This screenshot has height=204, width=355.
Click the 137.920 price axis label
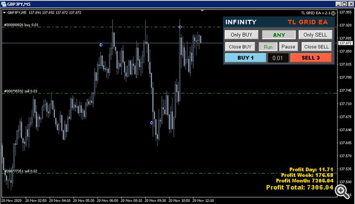[x=345, y=25]
